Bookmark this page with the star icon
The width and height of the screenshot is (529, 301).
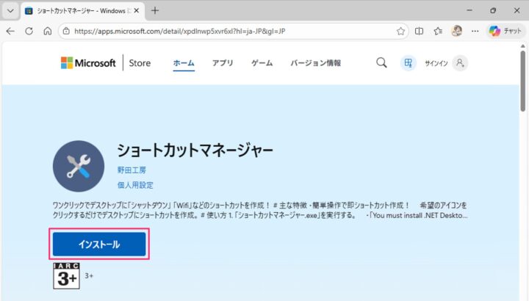click(x=401, y=31)
